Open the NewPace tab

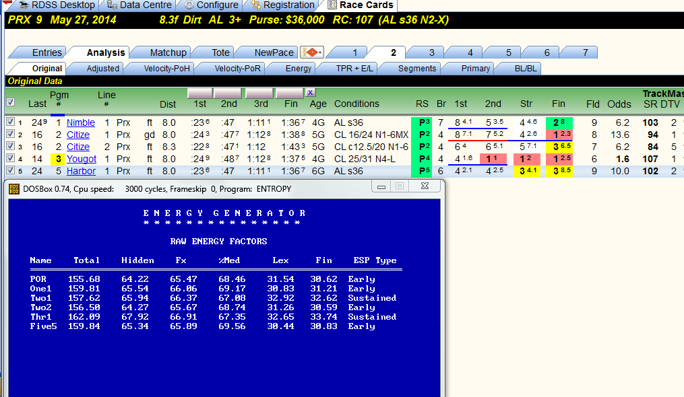[x=268, y=52]
